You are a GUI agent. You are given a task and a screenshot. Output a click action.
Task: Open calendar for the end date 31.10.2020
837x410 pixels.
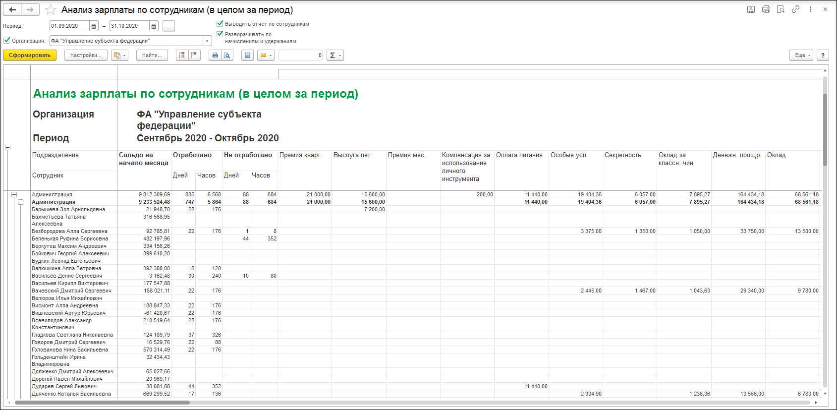(x=154, y=26)
